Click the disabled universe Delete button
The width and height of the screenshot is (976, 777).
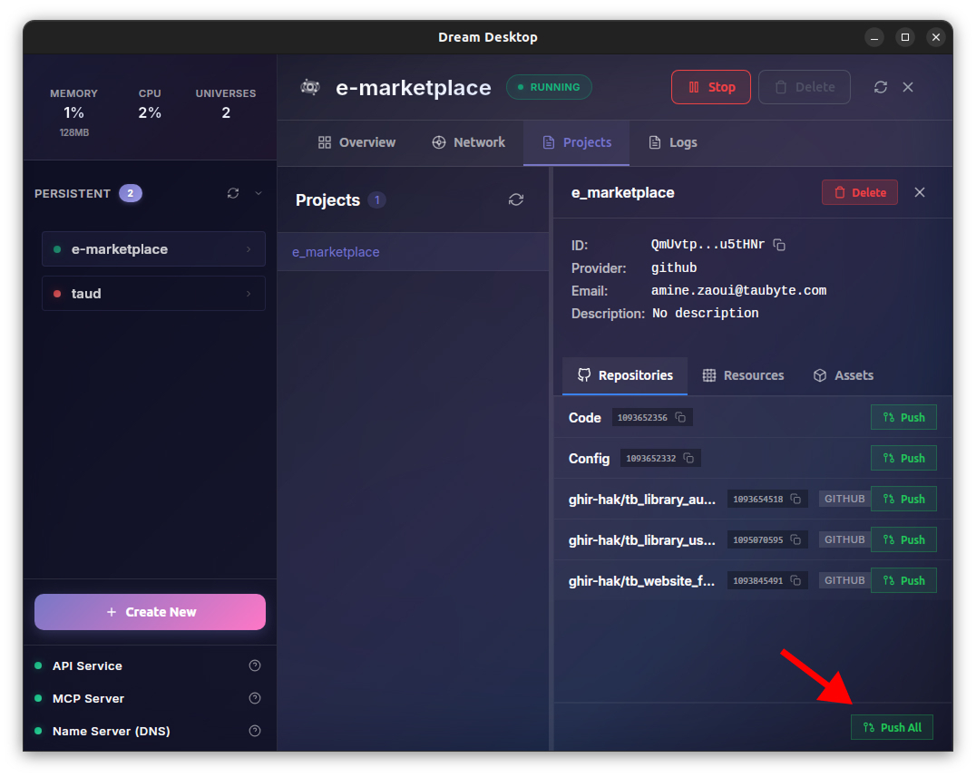[x=804, y=87]
